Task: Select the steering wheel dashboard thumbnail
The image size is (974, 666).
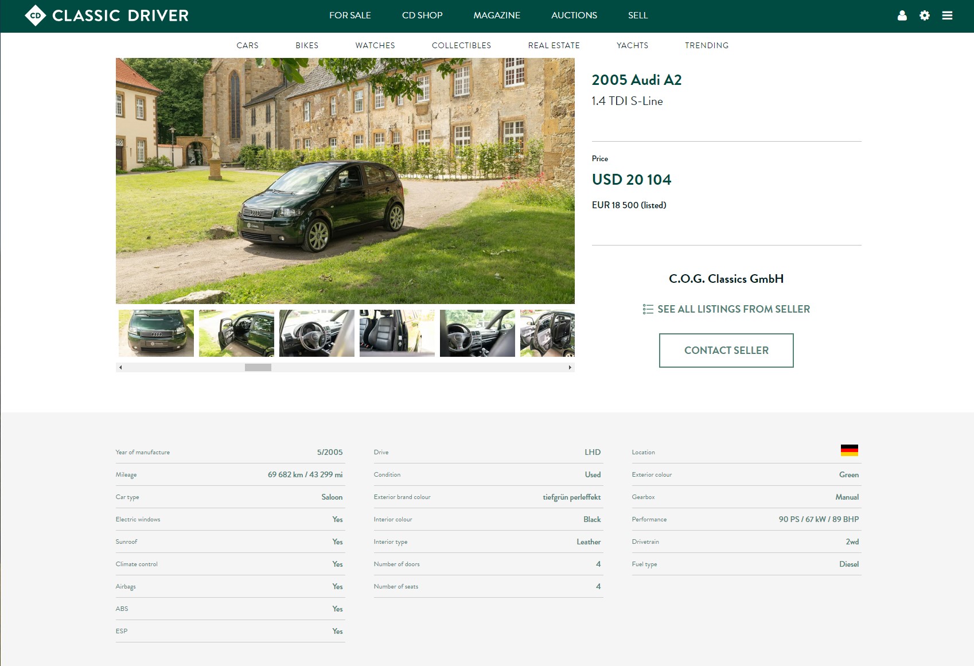Action: (x=317, y=333)
